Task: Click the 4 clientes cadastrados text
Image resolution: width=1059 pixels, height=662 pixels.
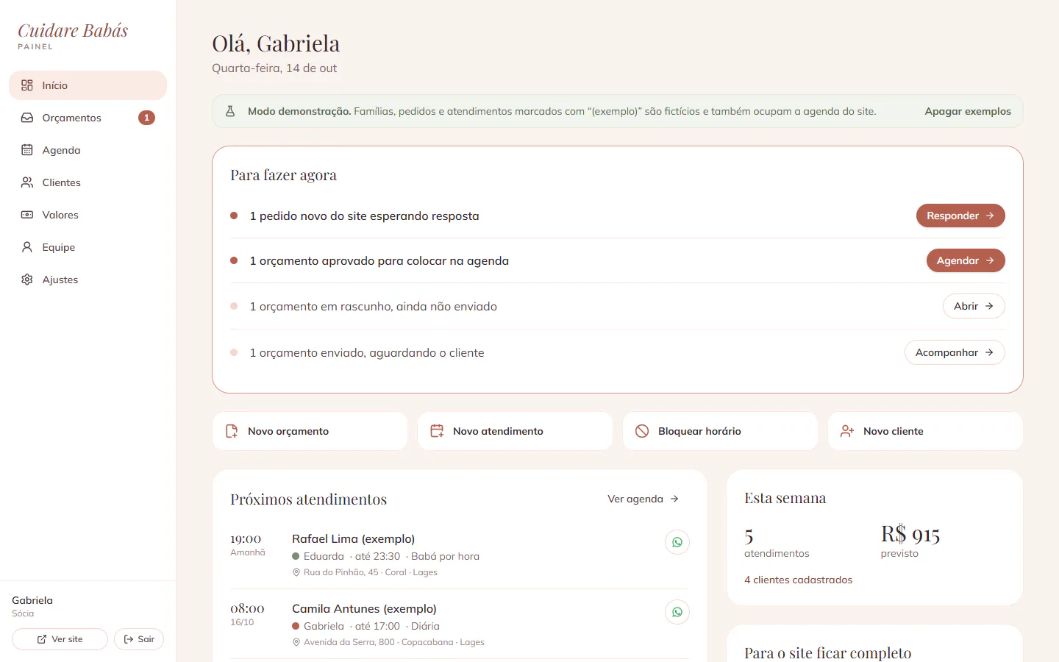Action: pos(798,580)
